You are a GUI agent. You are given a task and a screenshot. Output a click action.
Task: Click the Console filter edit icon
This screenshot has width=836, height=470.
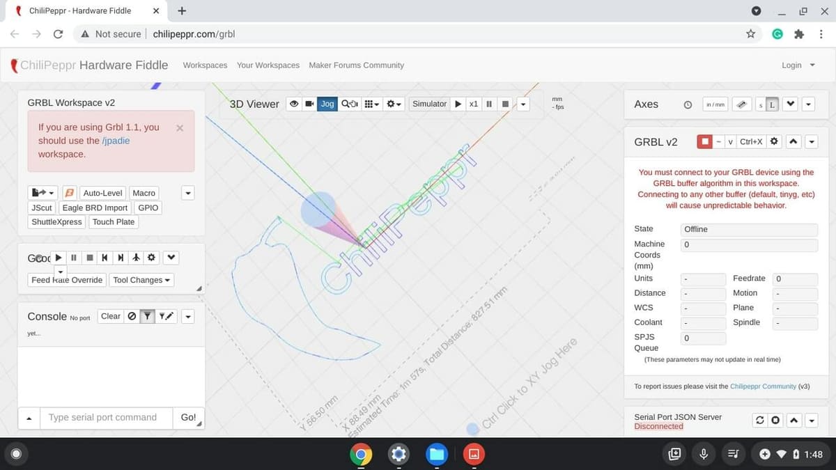tap(166, 316)
